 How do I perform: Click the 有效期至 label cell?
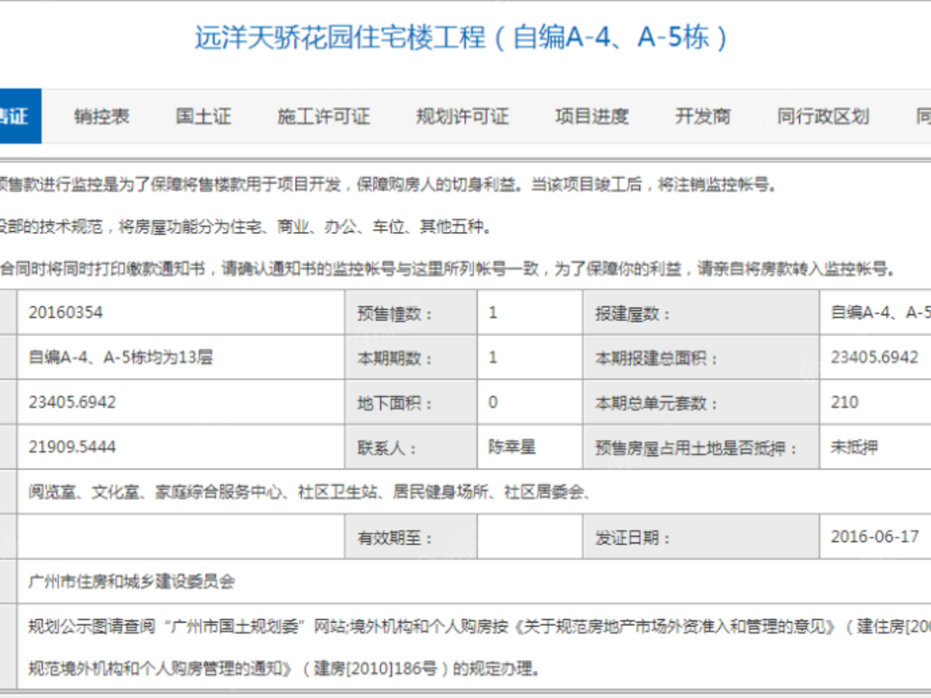click(x=411, y=537)
